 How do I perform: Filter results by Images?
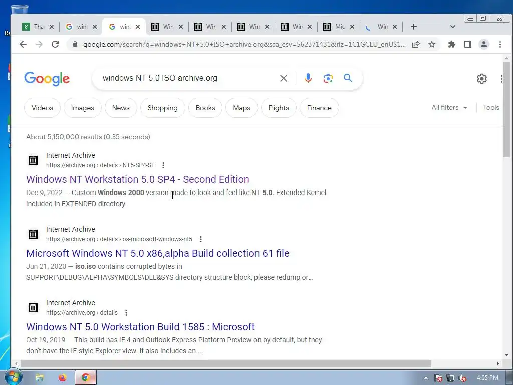(x=83, y=108)
